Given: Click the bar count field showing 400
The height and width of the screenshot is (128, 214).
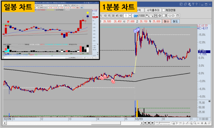Looking at the screenshot, I should click(x=135, y=16).
